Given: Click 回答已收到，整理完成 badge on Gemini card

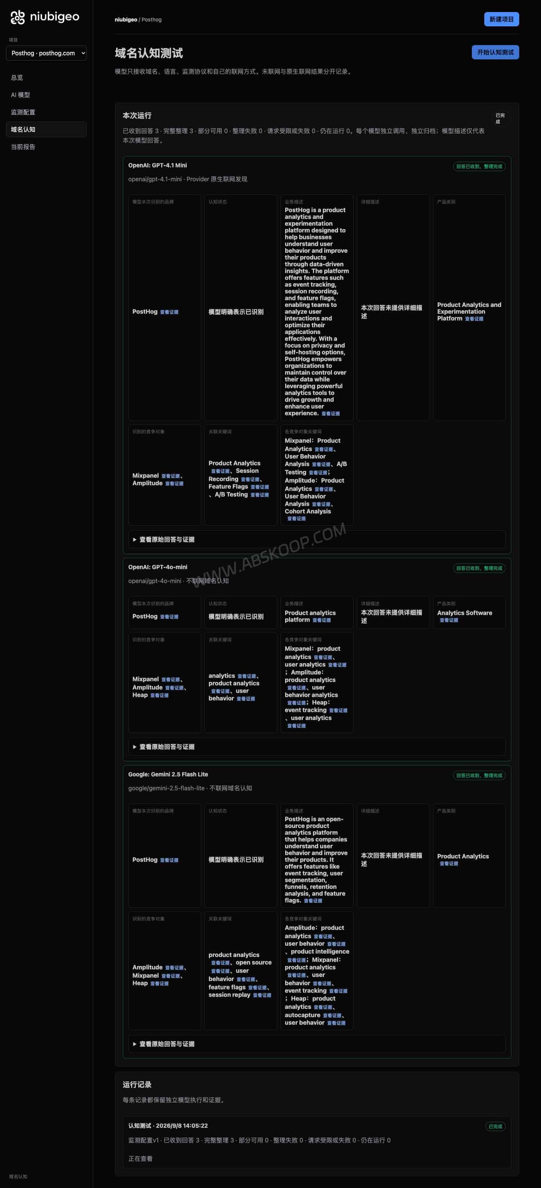Looking at the screenshot, I should (479, 776).
